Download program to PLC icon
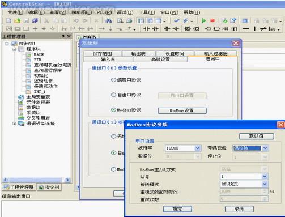The height and width of the screenshot is (217, 285). [224, 20]
